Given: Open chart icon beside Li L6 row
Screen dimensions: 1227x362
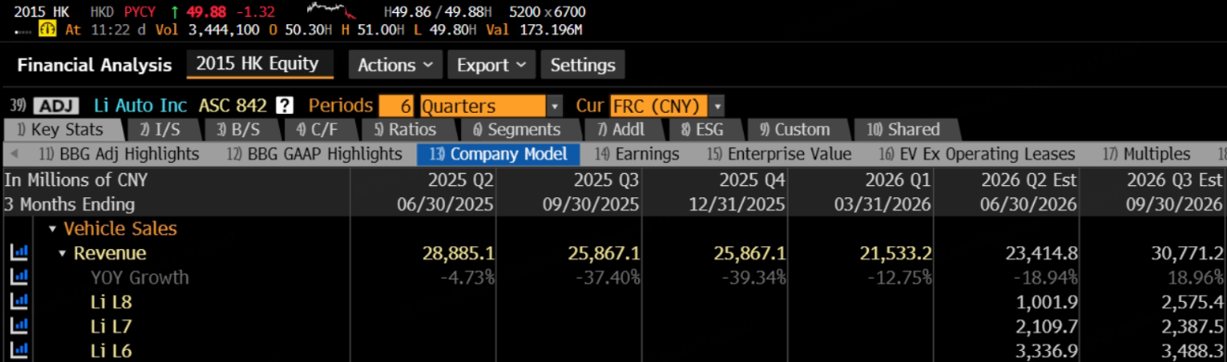Looking at the screenshot, I should pos(19,349).
